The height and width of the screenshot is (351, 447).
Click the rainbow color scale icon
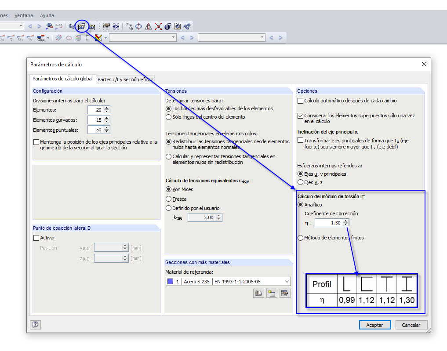point(98,38)
